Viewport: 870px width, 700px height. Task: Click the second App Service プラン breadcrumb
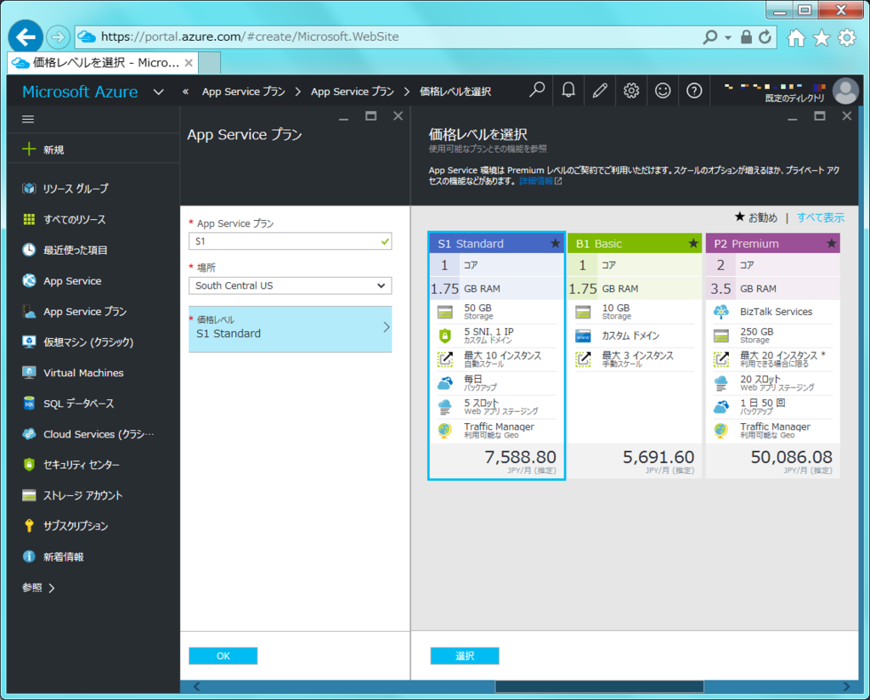click(x=353, y=92)
